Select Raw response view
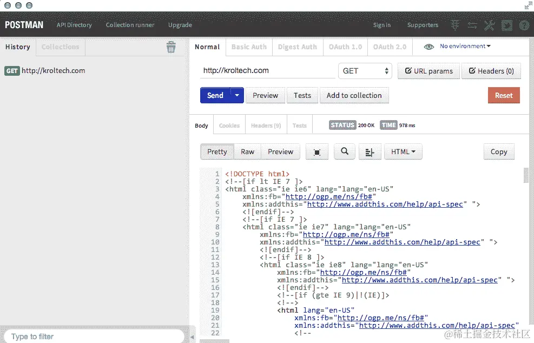The image size is (534, 343). [x=248, y=151]
